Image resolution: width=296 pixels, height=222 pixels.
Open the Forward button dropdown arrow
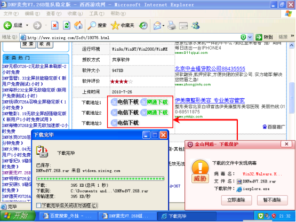coord(46,25)
